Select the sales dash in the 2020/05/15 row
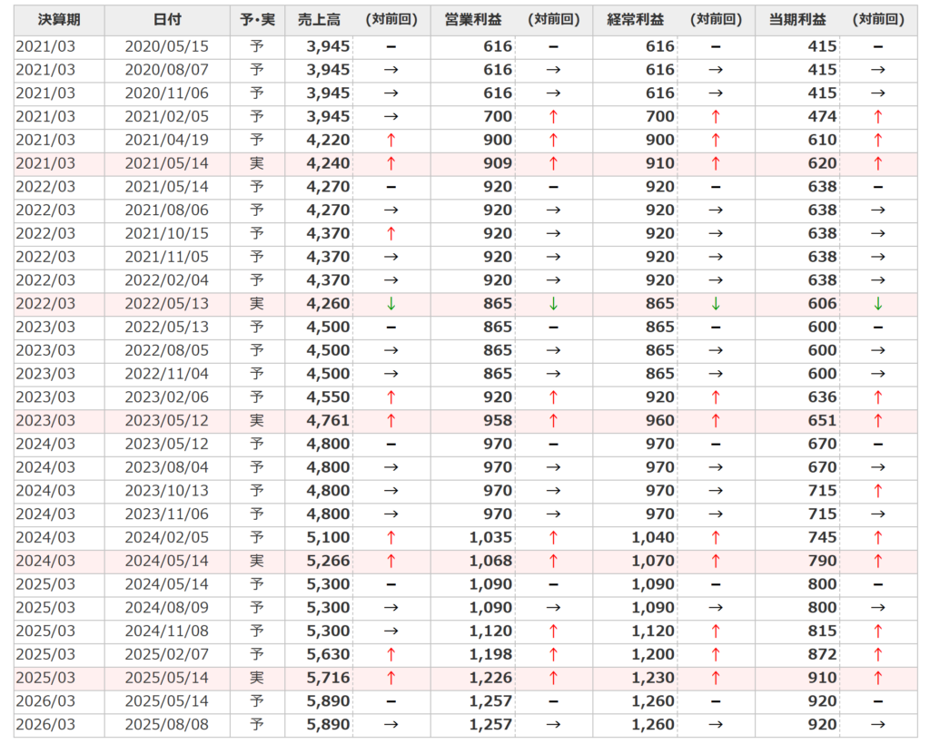The image size is (930, 744). (391, 46)
